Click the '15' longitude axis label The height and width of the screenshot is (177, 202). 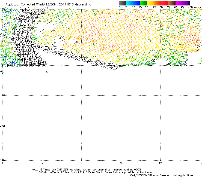[x=200, y=163]
